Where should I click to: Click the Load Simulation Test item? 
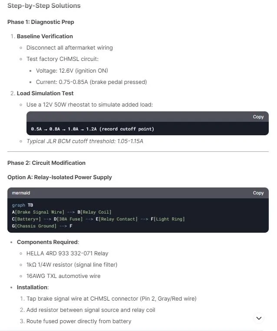45,94
